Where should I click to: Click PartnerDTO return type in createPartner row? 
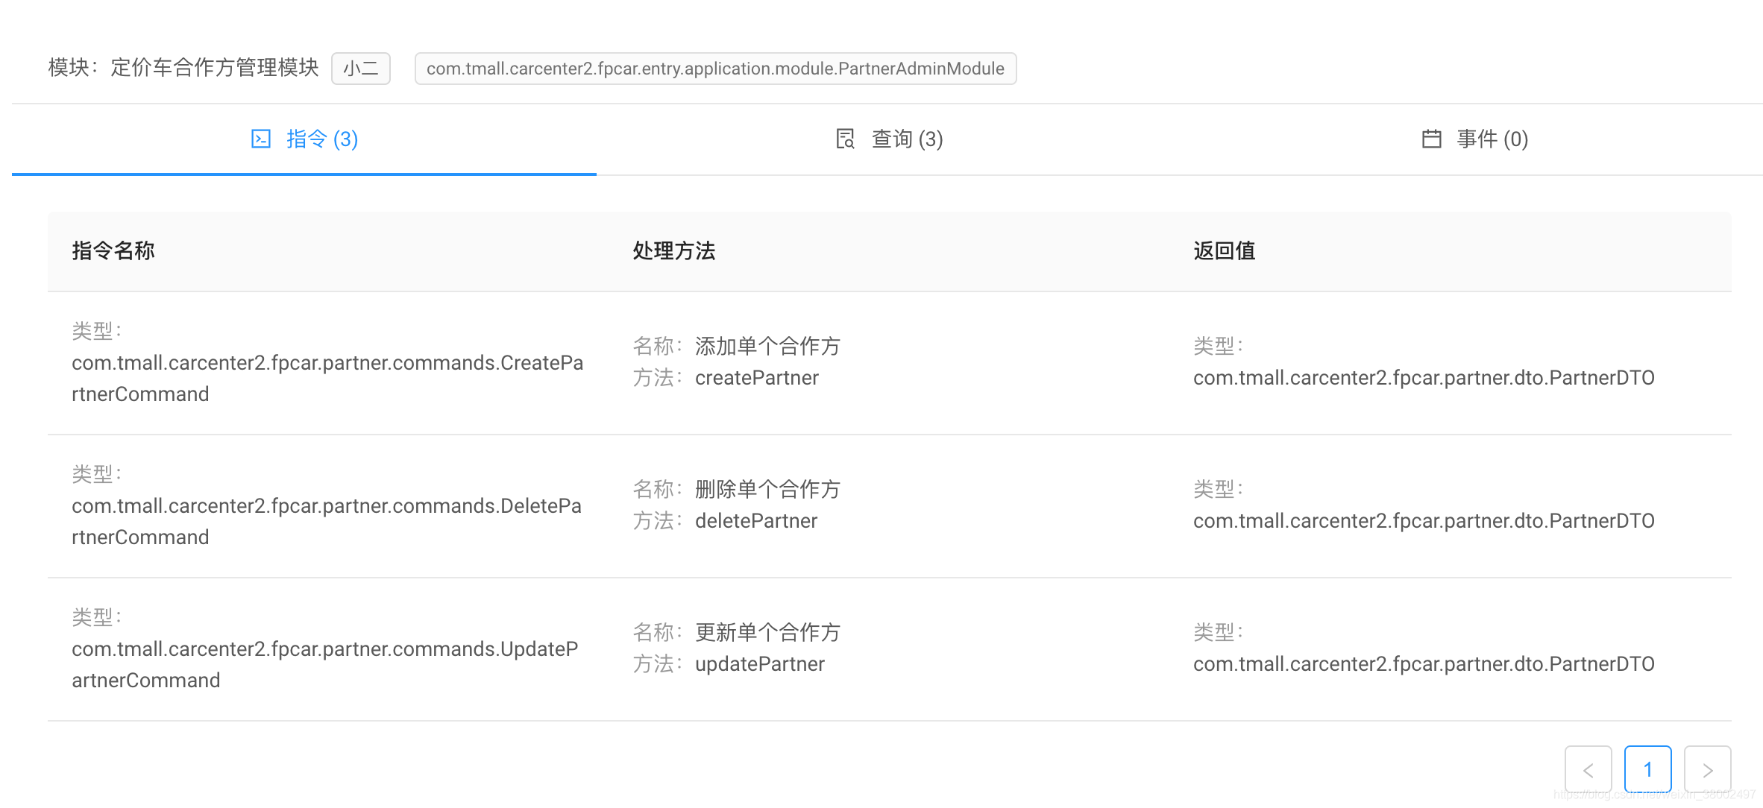pyautogui.click(x=1424, y=378)
